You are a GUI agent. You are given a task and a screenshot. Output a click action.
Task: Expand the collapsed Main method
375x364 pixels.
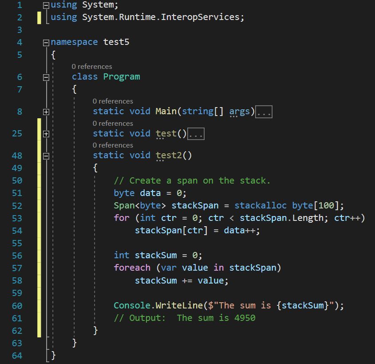point(46,111)
